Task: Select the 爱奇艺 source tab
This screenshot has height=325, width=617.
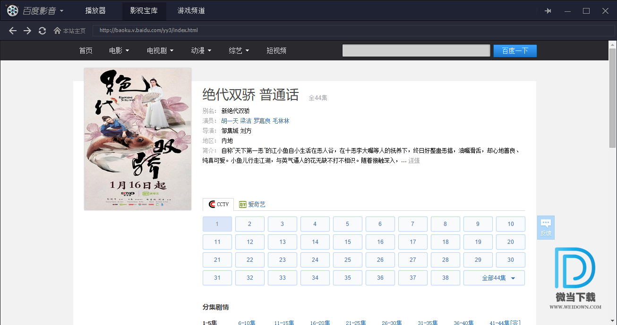Action: (x=252, y=204)
